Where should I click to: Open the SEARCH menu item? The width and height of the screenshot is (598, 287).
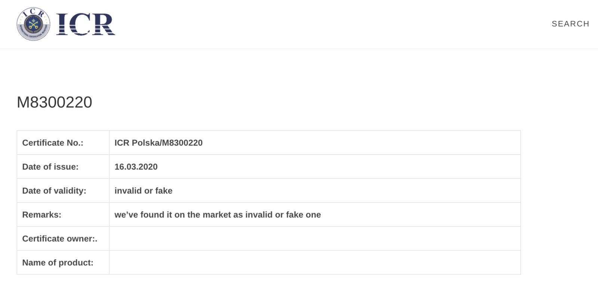point(570,24)
